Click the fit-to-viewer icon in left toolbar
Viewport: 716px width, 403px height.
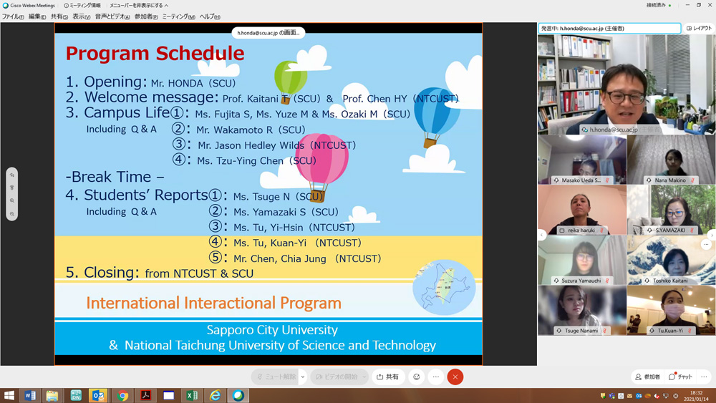point(12,188)
